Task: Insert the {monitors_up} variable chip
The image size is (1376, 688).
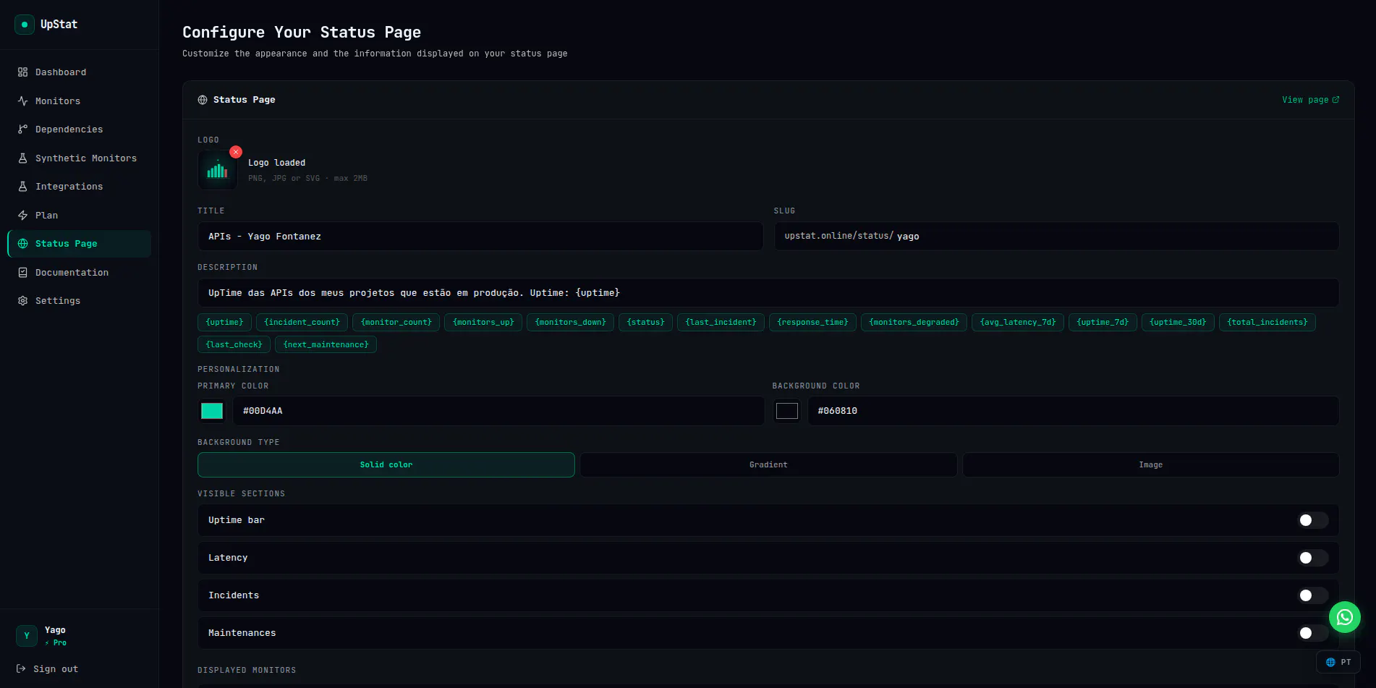Action: coord(483,323)
